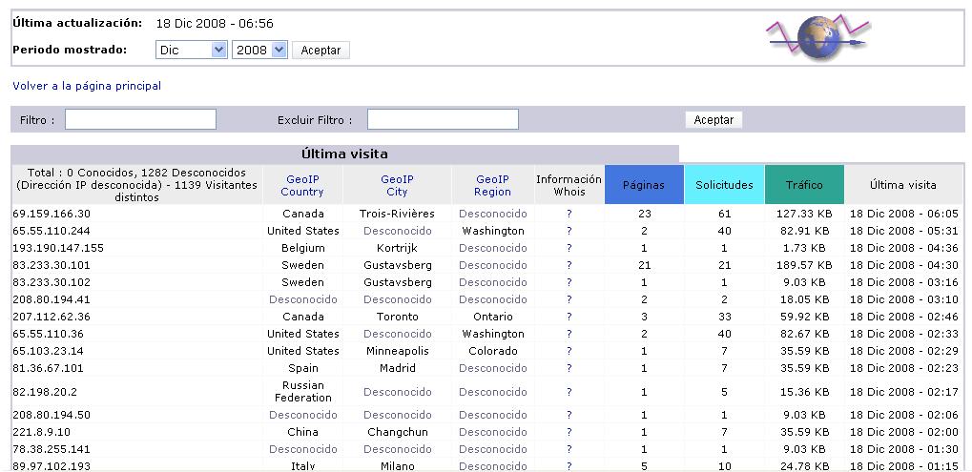972x472 pixels.
Task: Open Whois ? link for 208.80.194.41
Action: [x=569, y=299]
